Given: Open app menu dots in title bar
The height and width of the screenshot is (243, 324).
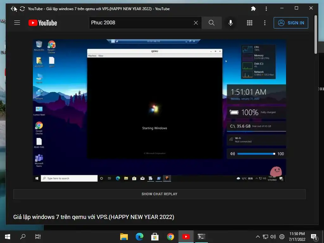Looking at the screenshot, I should coord(266,9).
